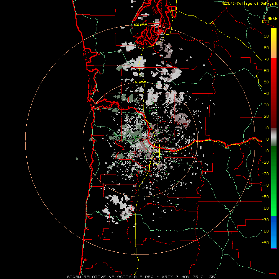Click the 40 value on velocity scale

point(266,93)
